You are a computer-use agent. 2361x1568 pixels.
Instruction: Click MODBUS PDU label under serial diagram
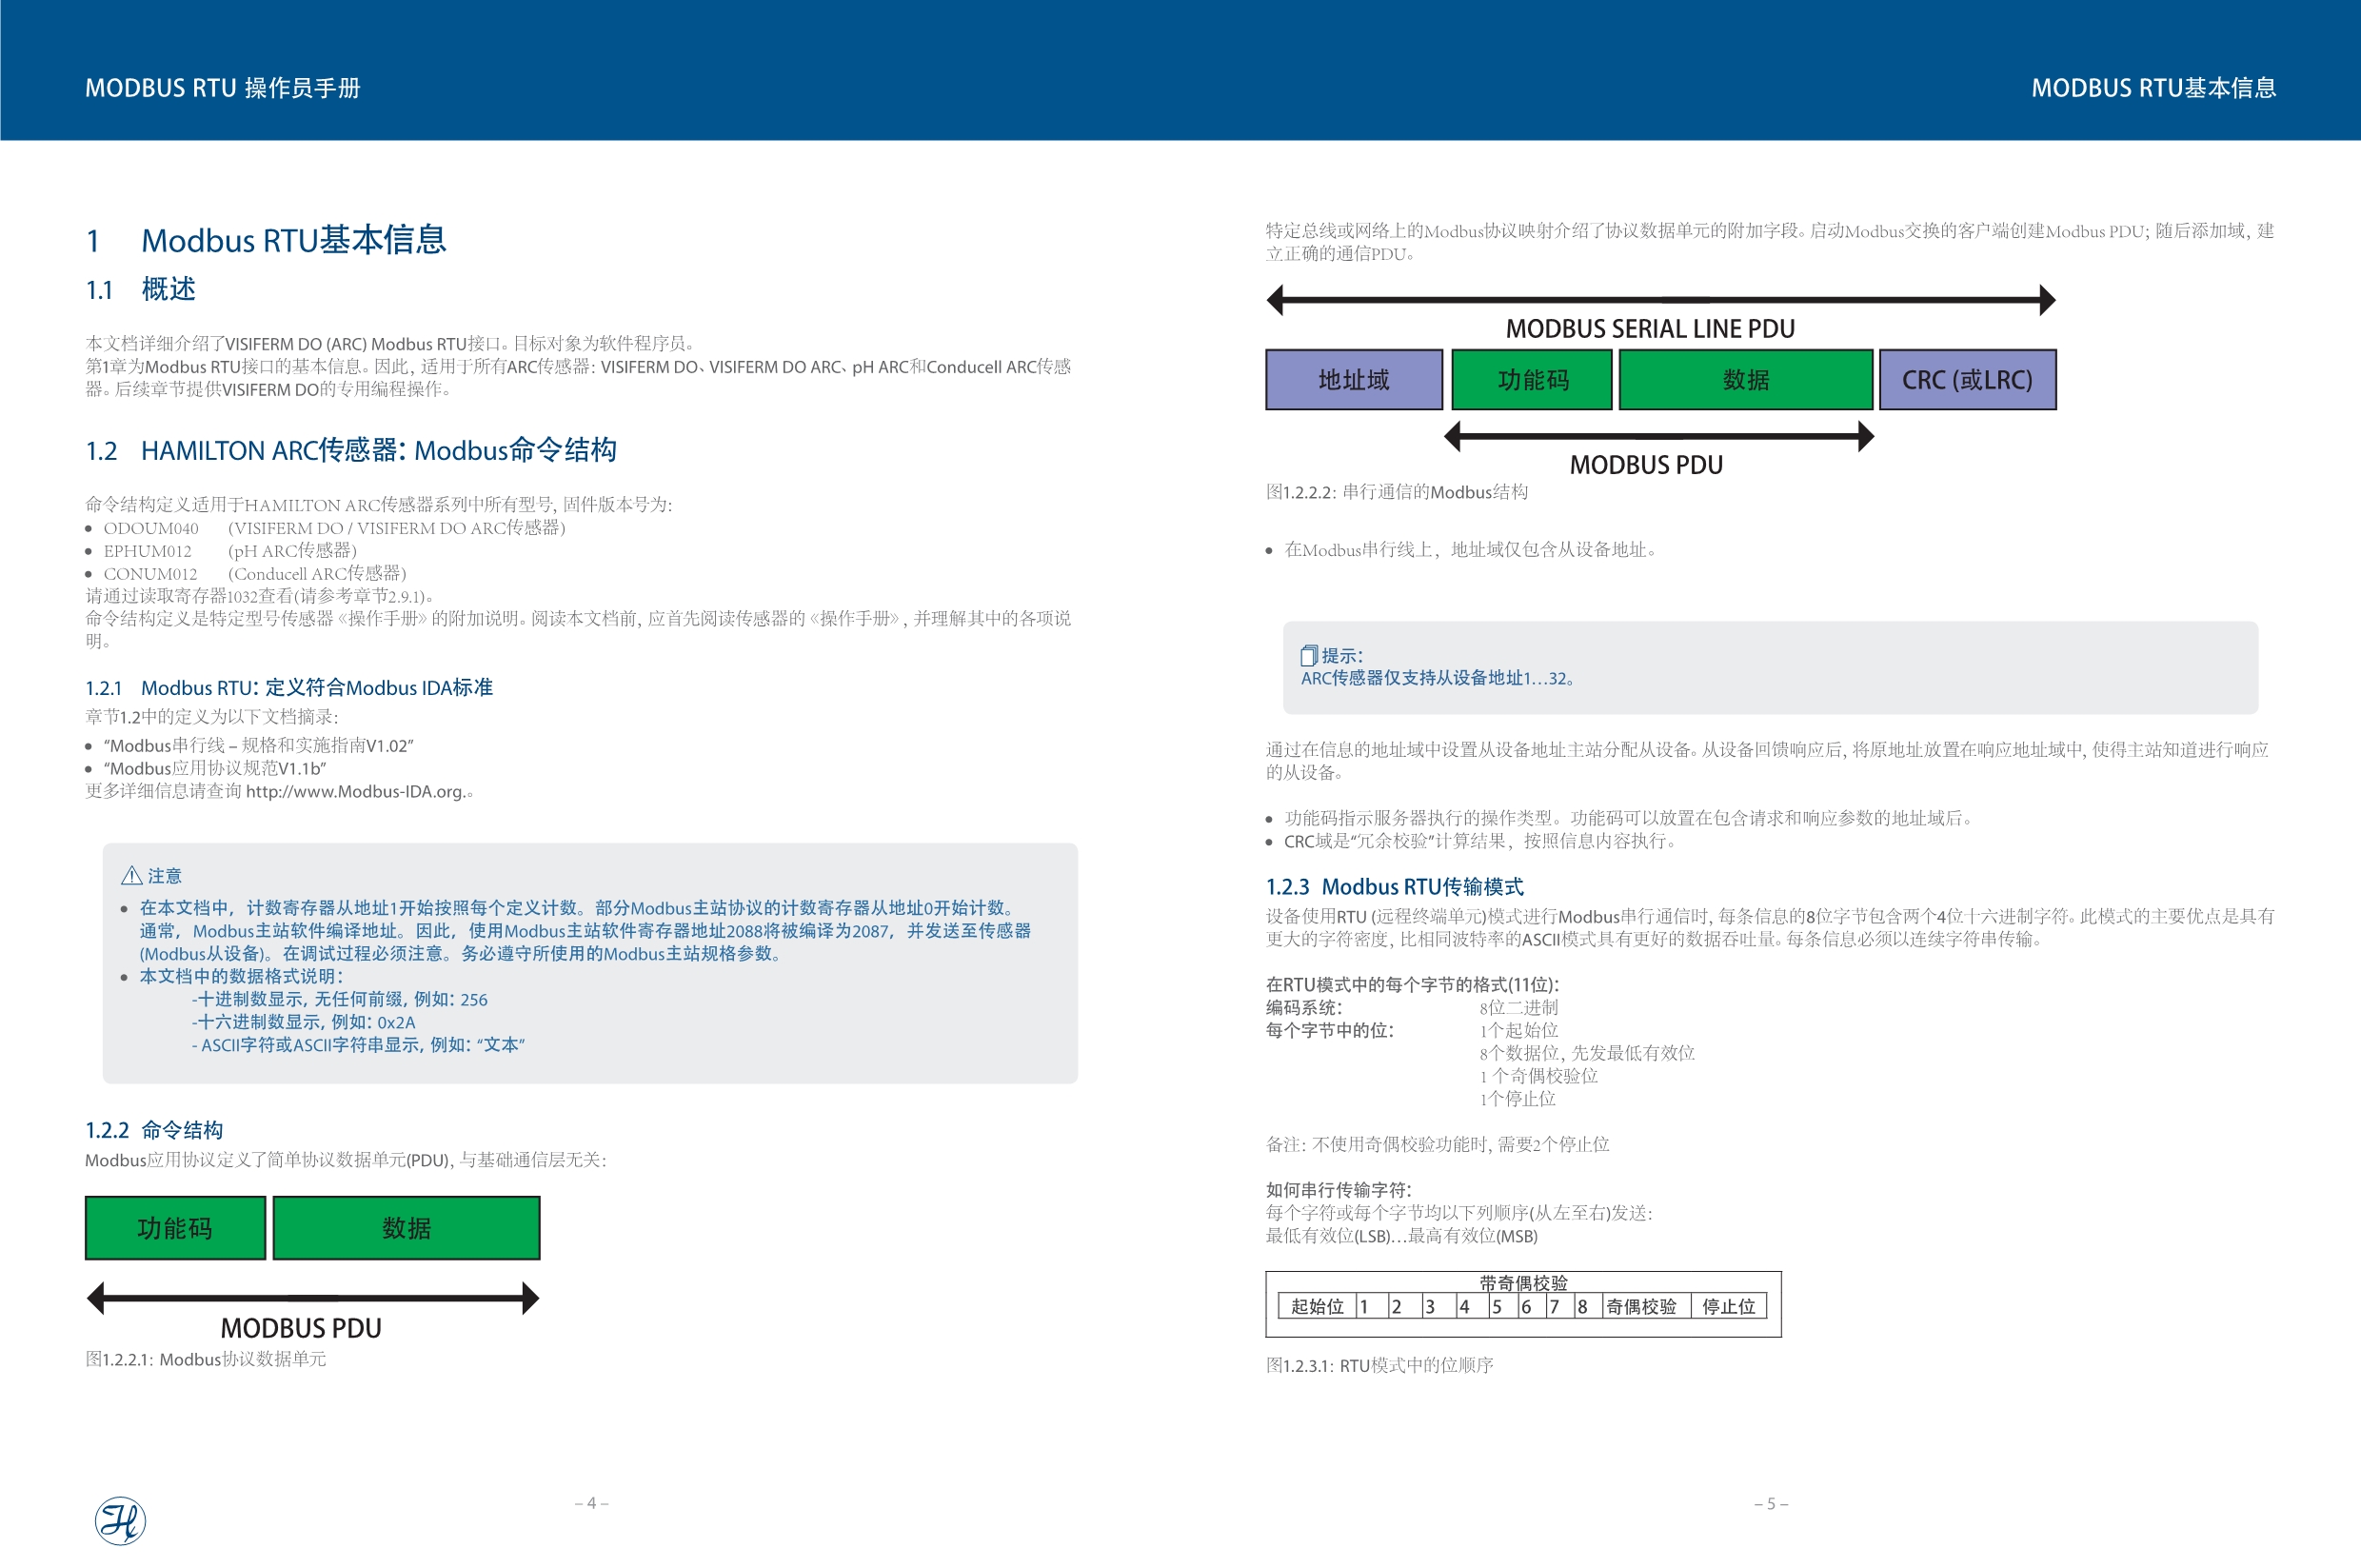[x=1646, y=465]
